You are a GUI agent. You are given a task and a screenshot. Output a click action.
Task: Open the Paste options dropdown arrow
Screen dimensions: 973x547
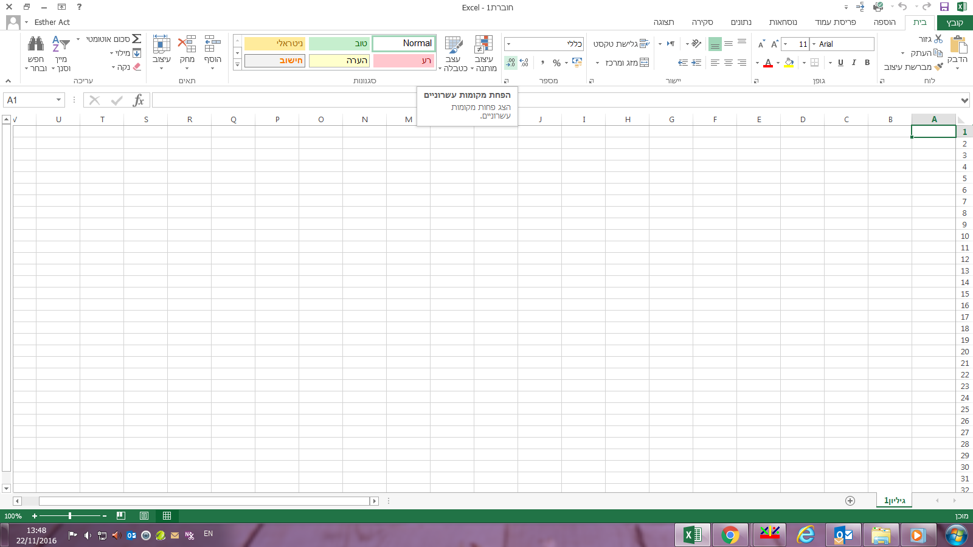click(958, 68)
